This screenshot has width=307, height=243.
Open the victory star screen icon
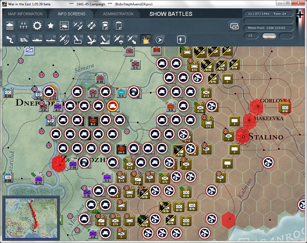[51, 26]
